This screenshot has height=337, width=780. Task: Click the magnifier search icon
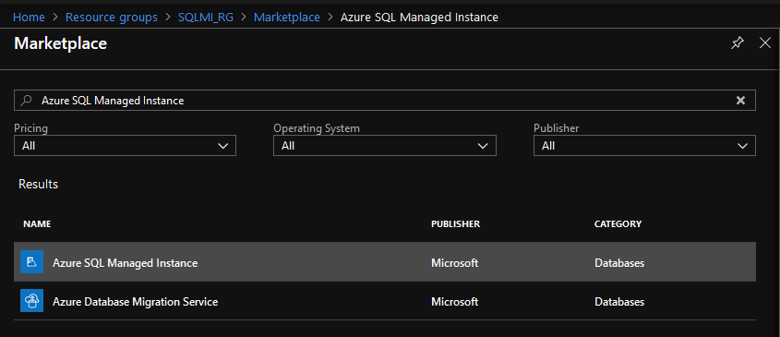tap(26, 101)
